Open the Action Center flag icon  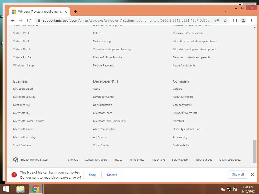235,189
